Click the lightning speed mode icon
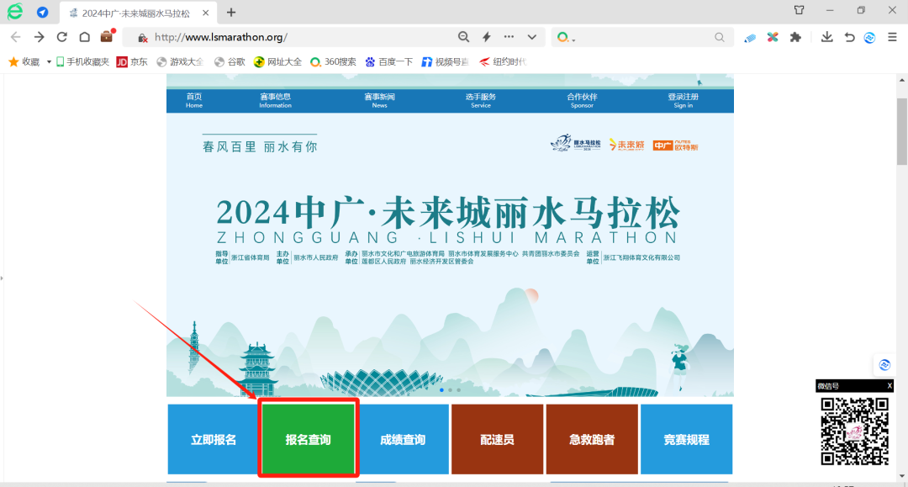This screenshot has height=487, width=908. click(486, 37)
